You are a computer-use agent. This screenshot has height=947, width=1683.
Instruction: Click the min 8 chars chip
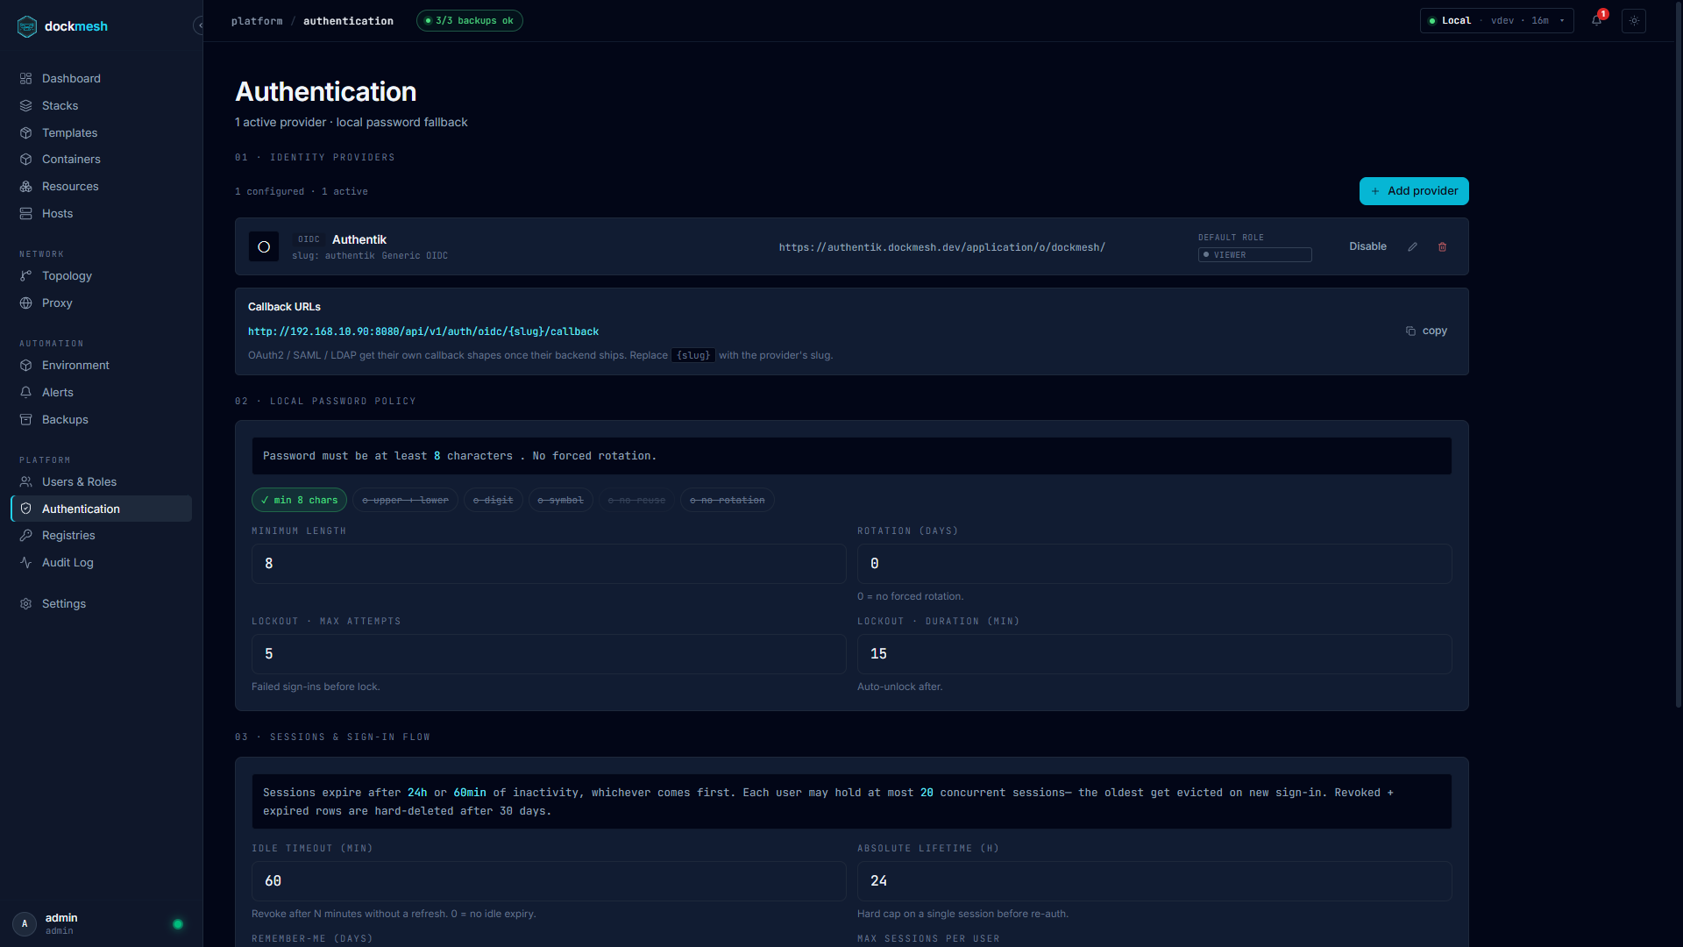[x=299, y=500]
